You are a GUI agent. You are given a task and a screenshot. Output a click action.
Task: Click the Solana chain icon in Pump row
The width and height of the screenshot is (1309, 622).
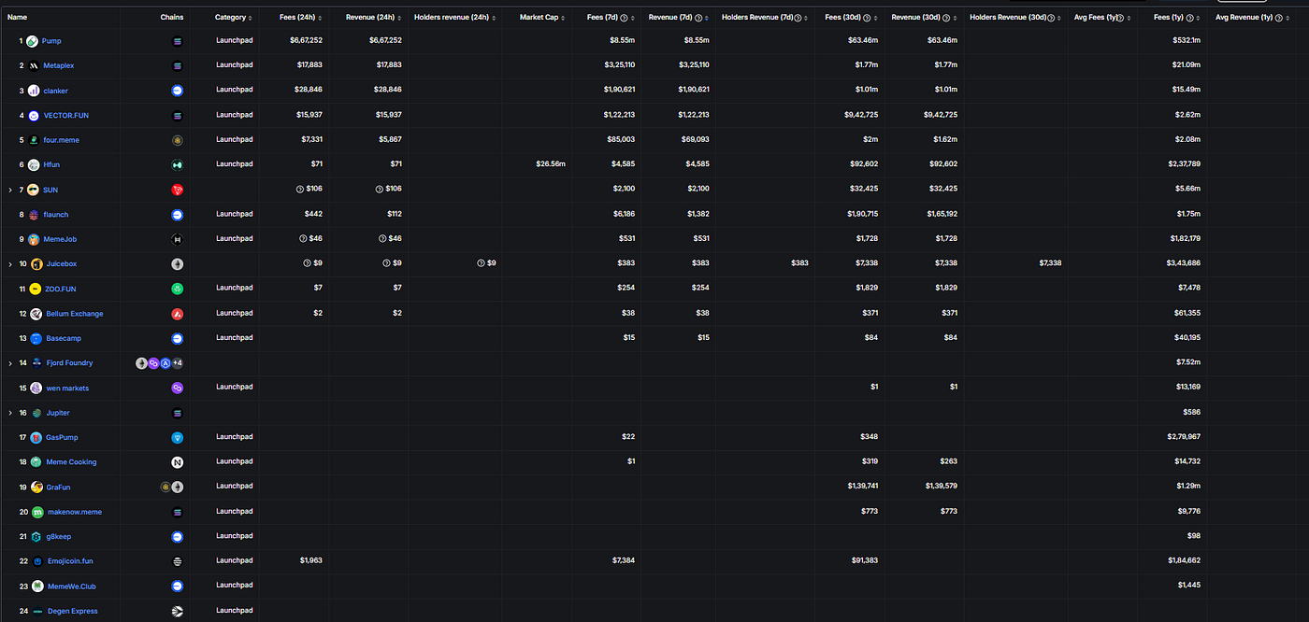point(178,41)
